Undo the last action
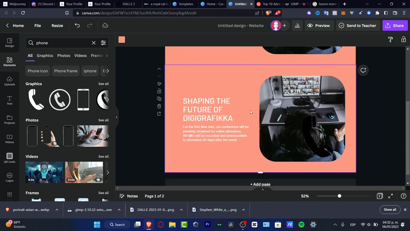 (77, 26)
